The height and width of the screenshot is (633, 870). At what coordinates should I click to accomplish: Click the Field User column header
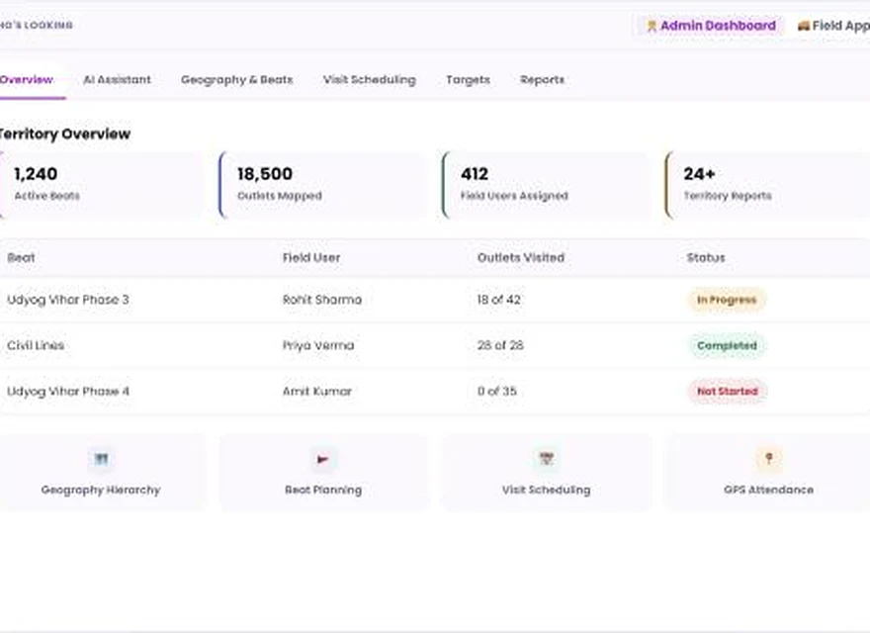click(x=311, y=257)
